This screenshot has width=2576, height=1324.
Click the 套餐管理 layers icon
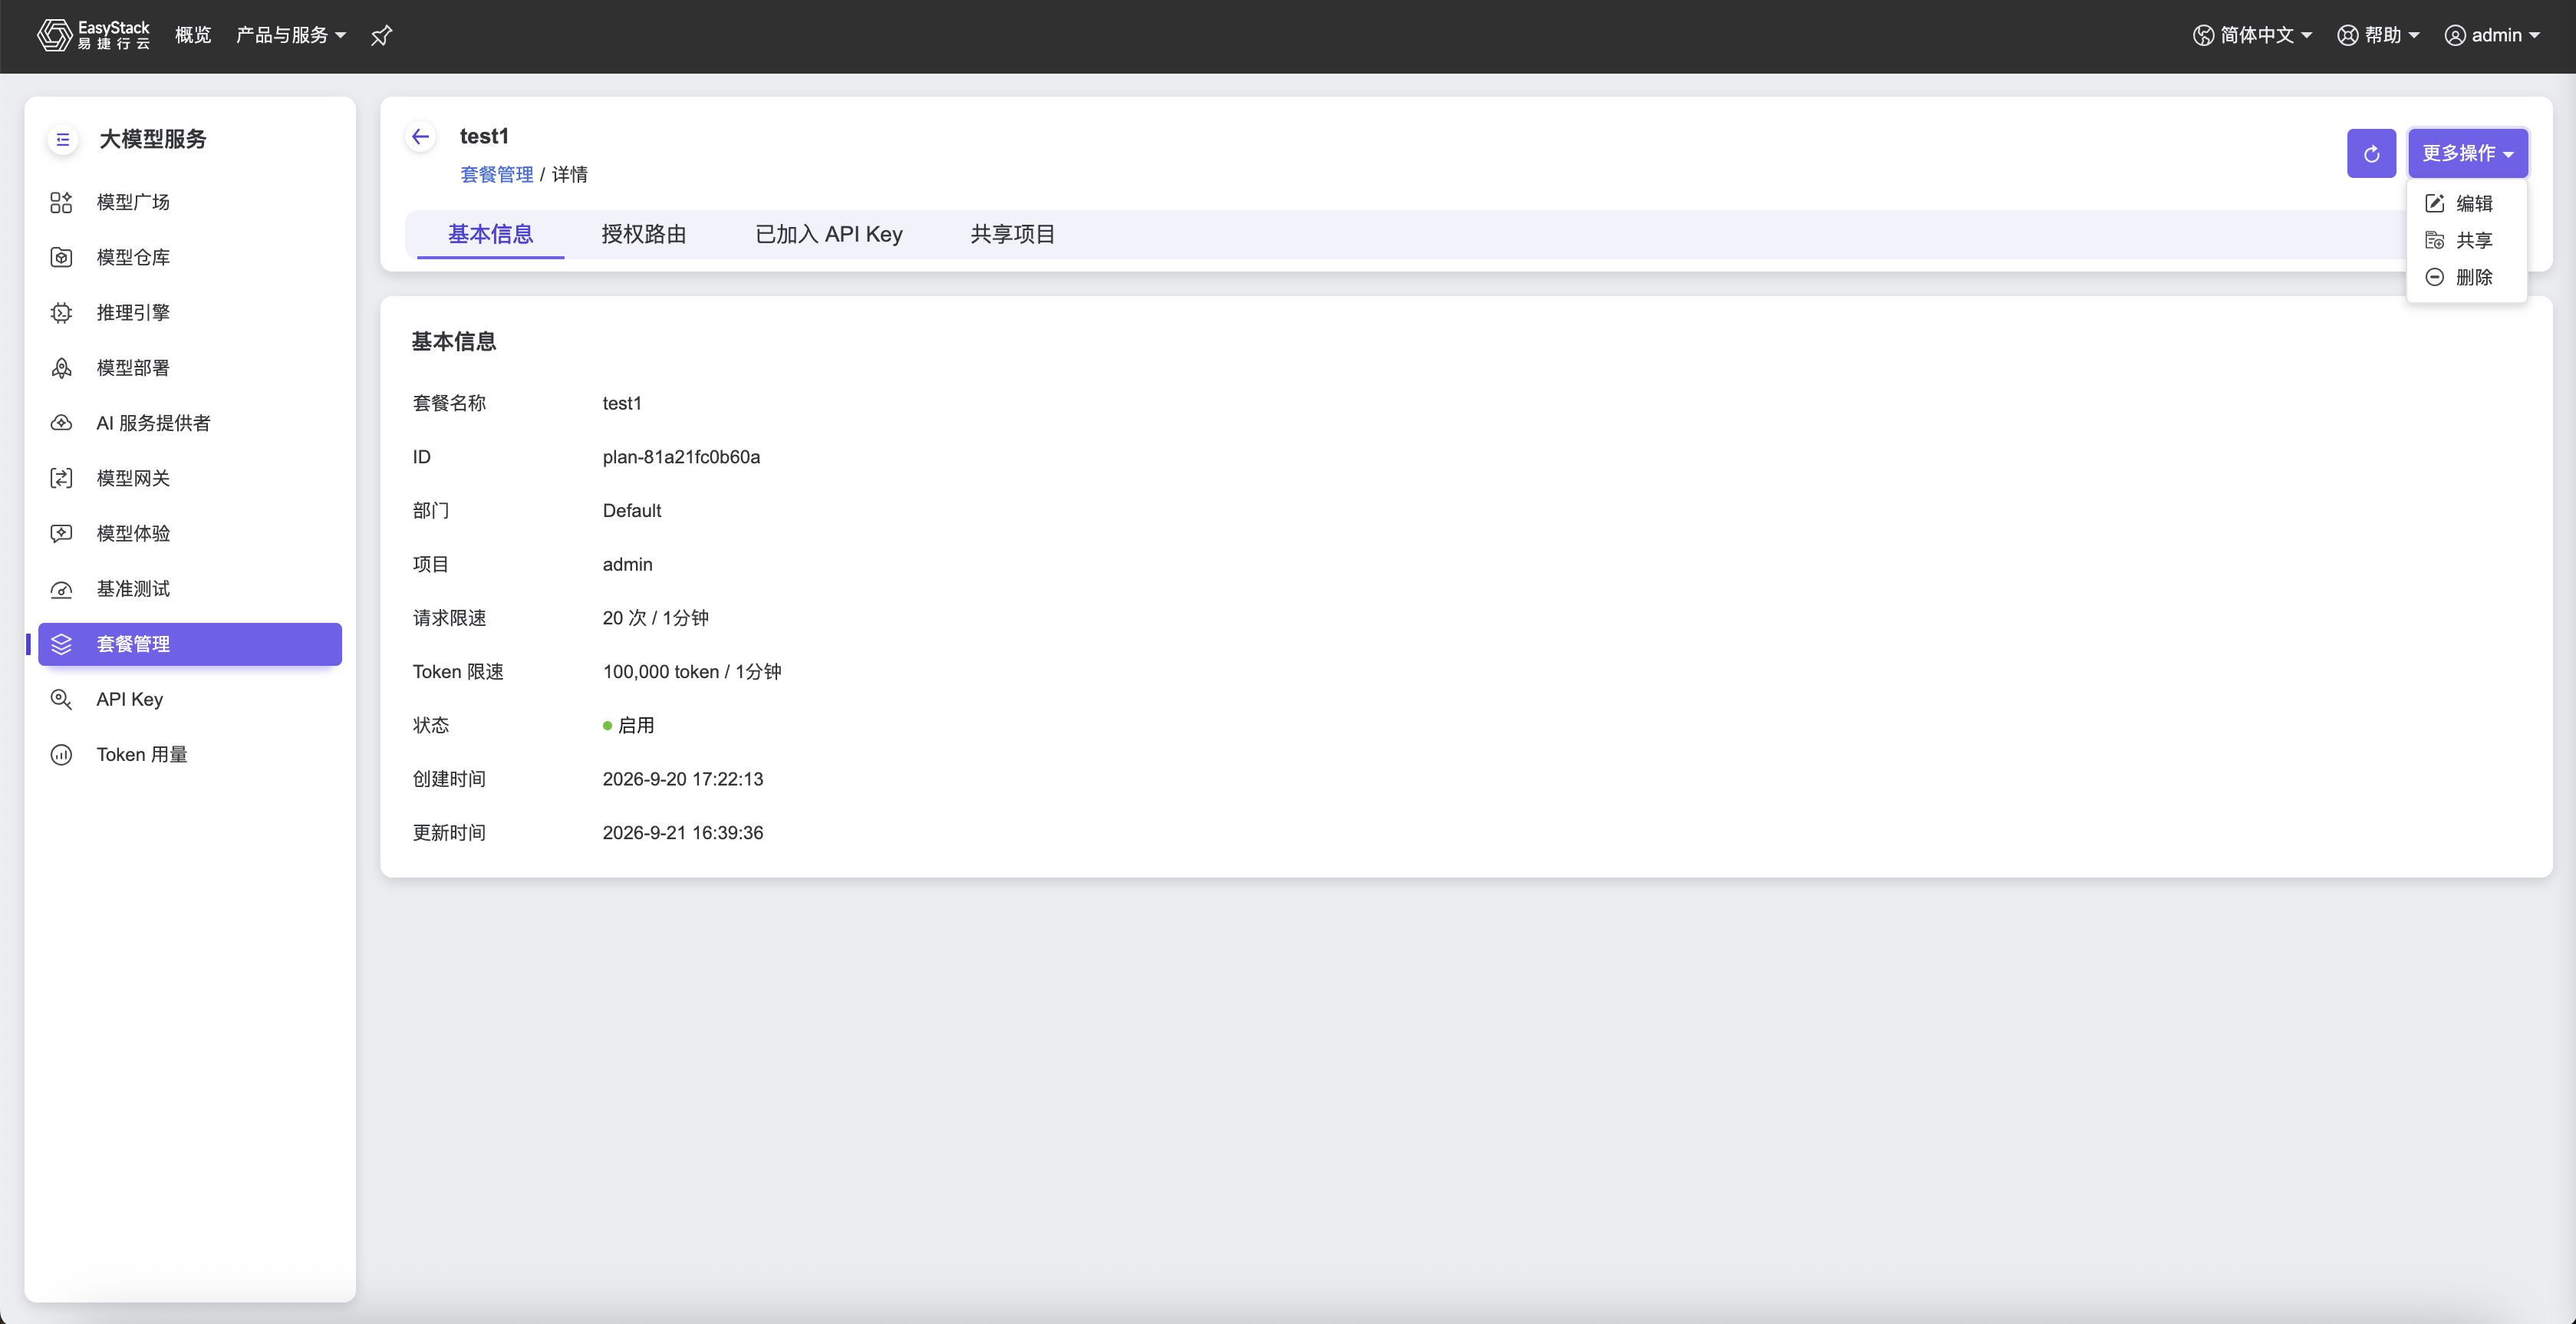coord(61,644)
